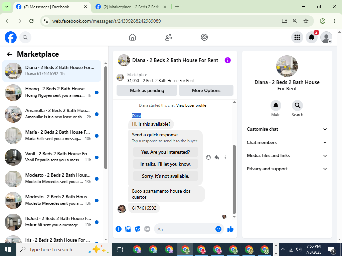The height and width of the screenshot is (256, 342).
Task: Send 'In talks. I'll let you know.' response
Action: [166, 164]
